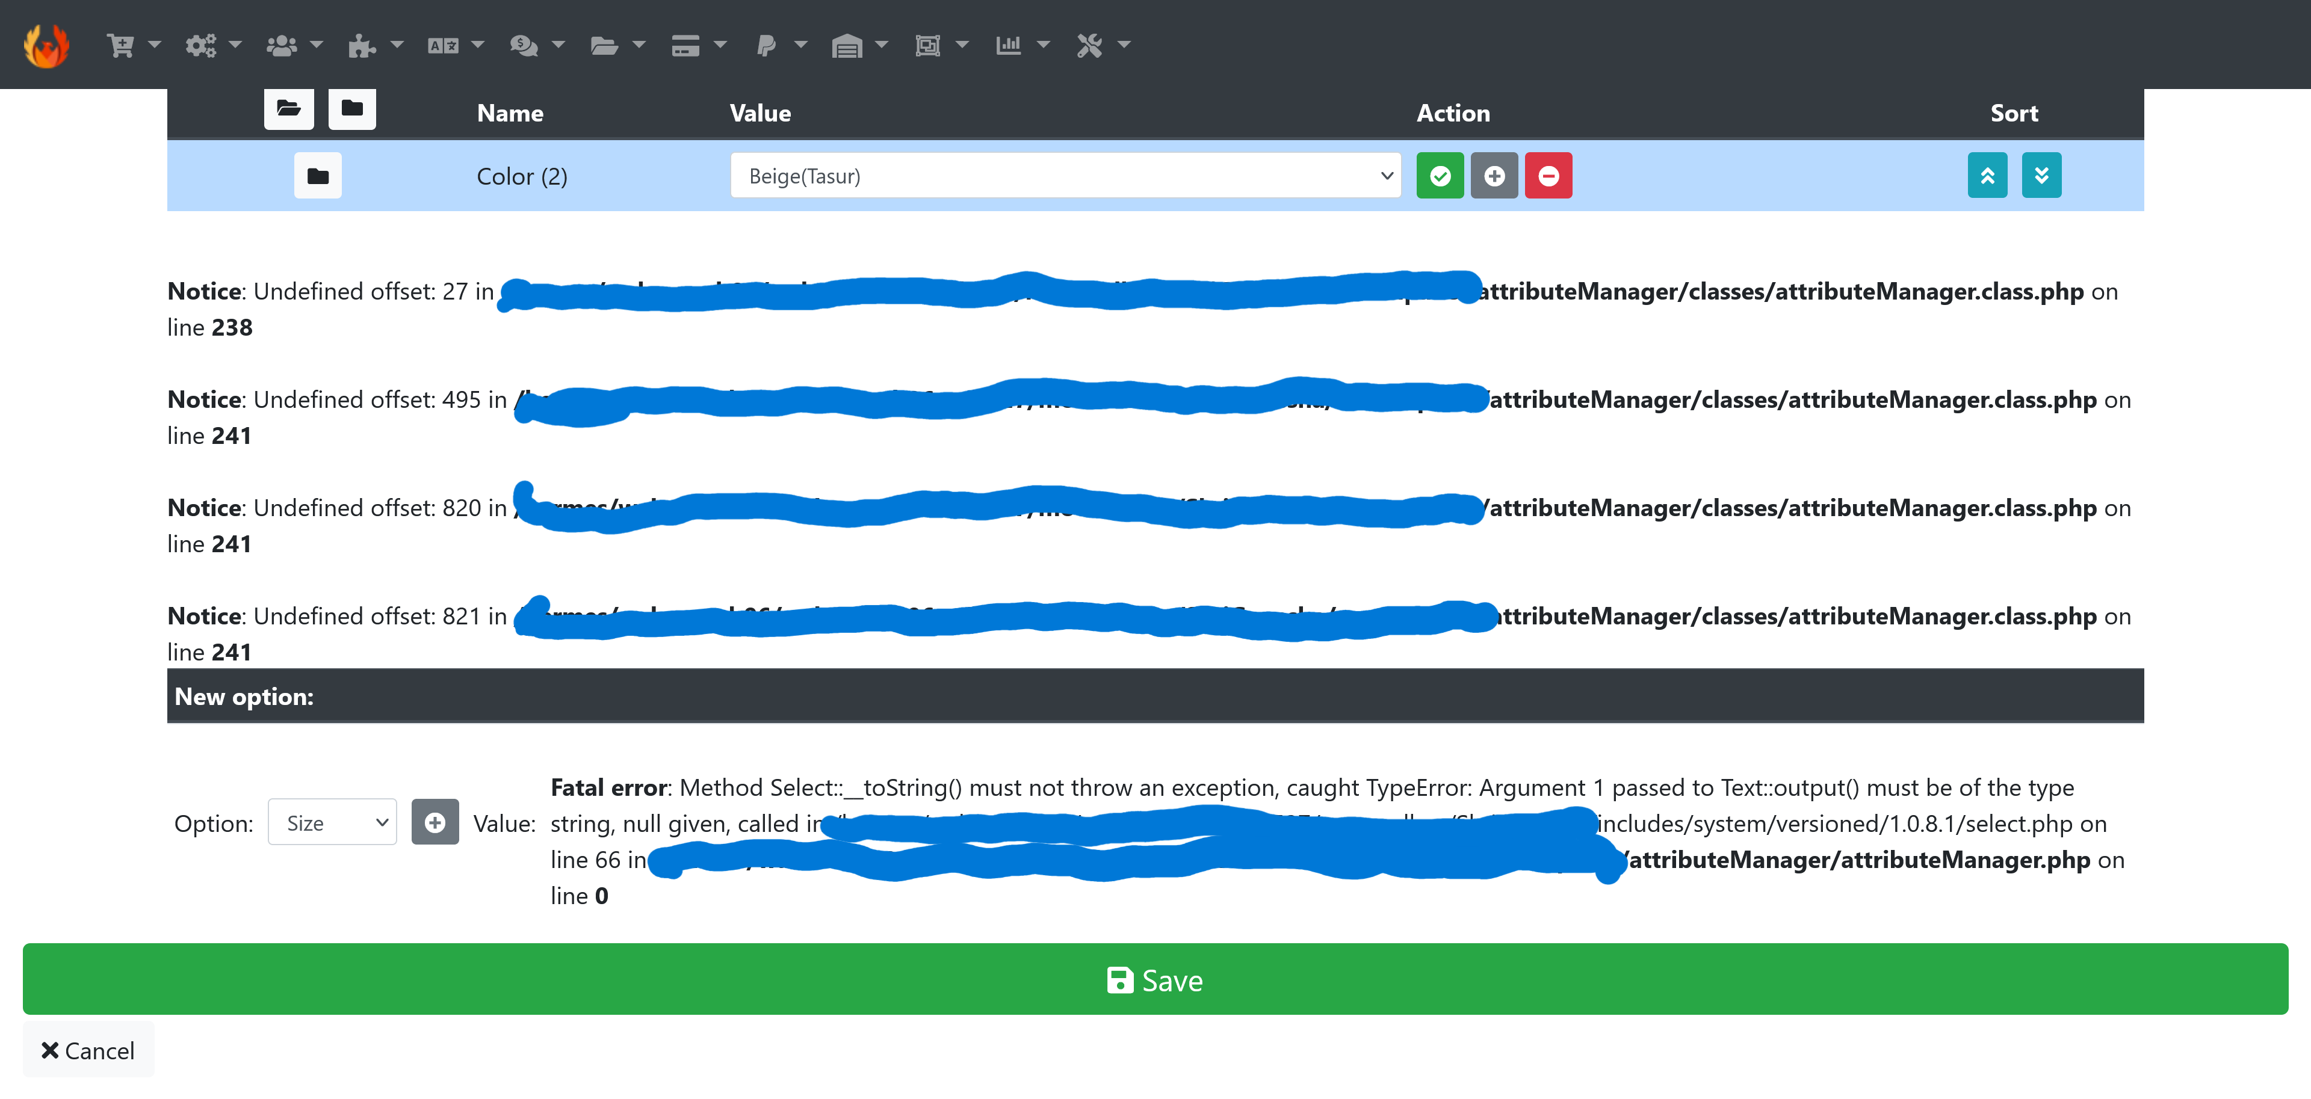Expand dropdown arrow next to customers icon

(316, 45)
